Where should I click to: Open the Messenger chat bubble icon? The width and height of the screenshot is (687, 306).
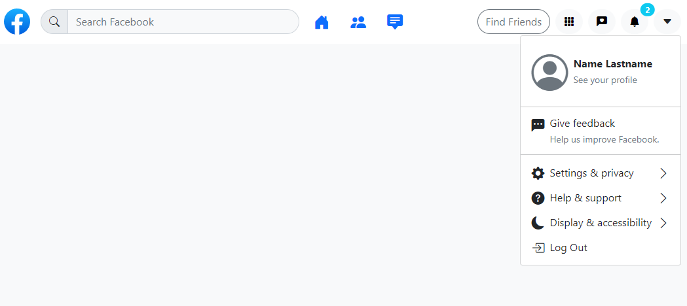coord(601,22)
